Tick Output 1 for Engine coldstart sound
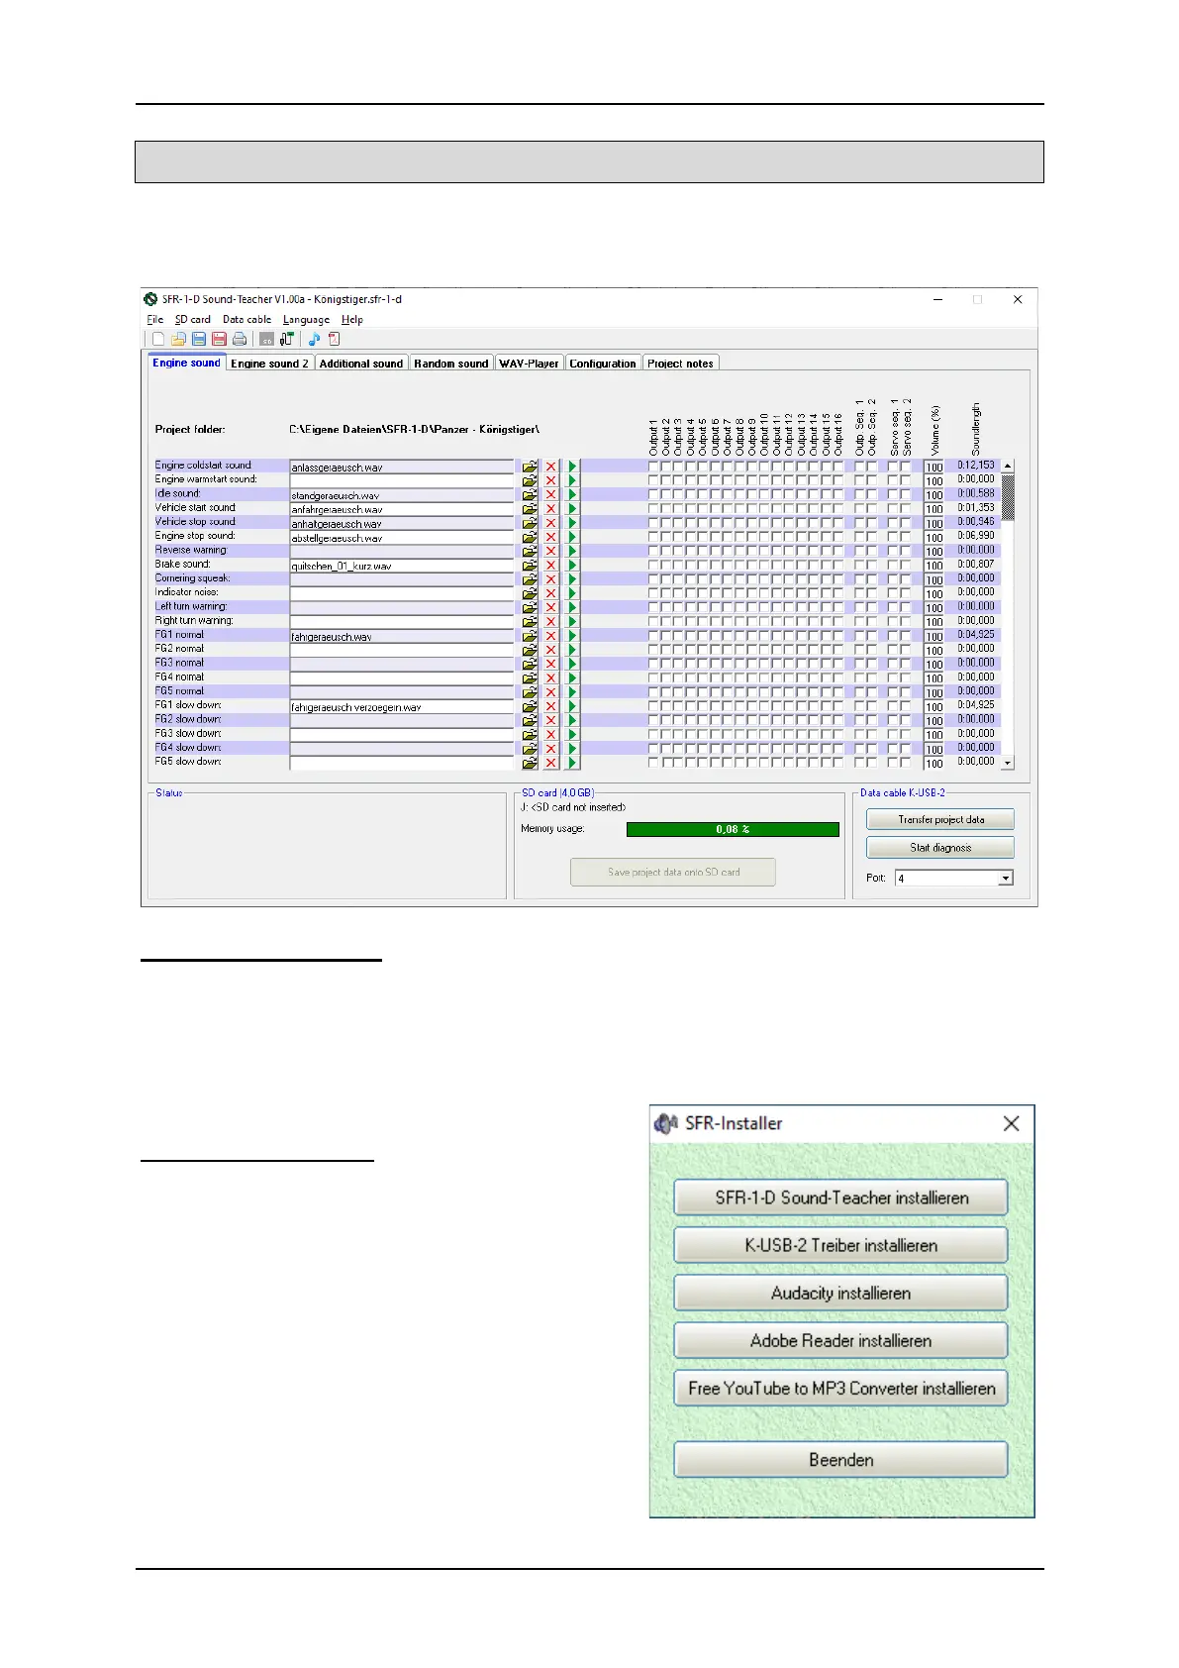Image resolution: width=1179 pixels, height=1668 pixels. [x=653, y=467]
